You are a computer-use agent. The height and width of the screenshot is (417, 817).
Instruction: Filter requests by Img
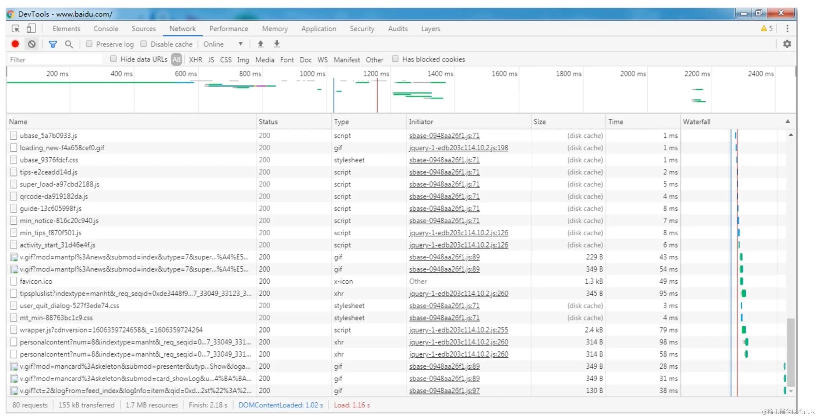[x=243, y=60]
